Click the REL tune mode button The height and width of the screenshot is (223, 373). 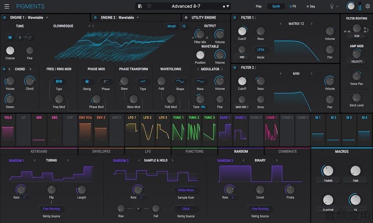203,107
